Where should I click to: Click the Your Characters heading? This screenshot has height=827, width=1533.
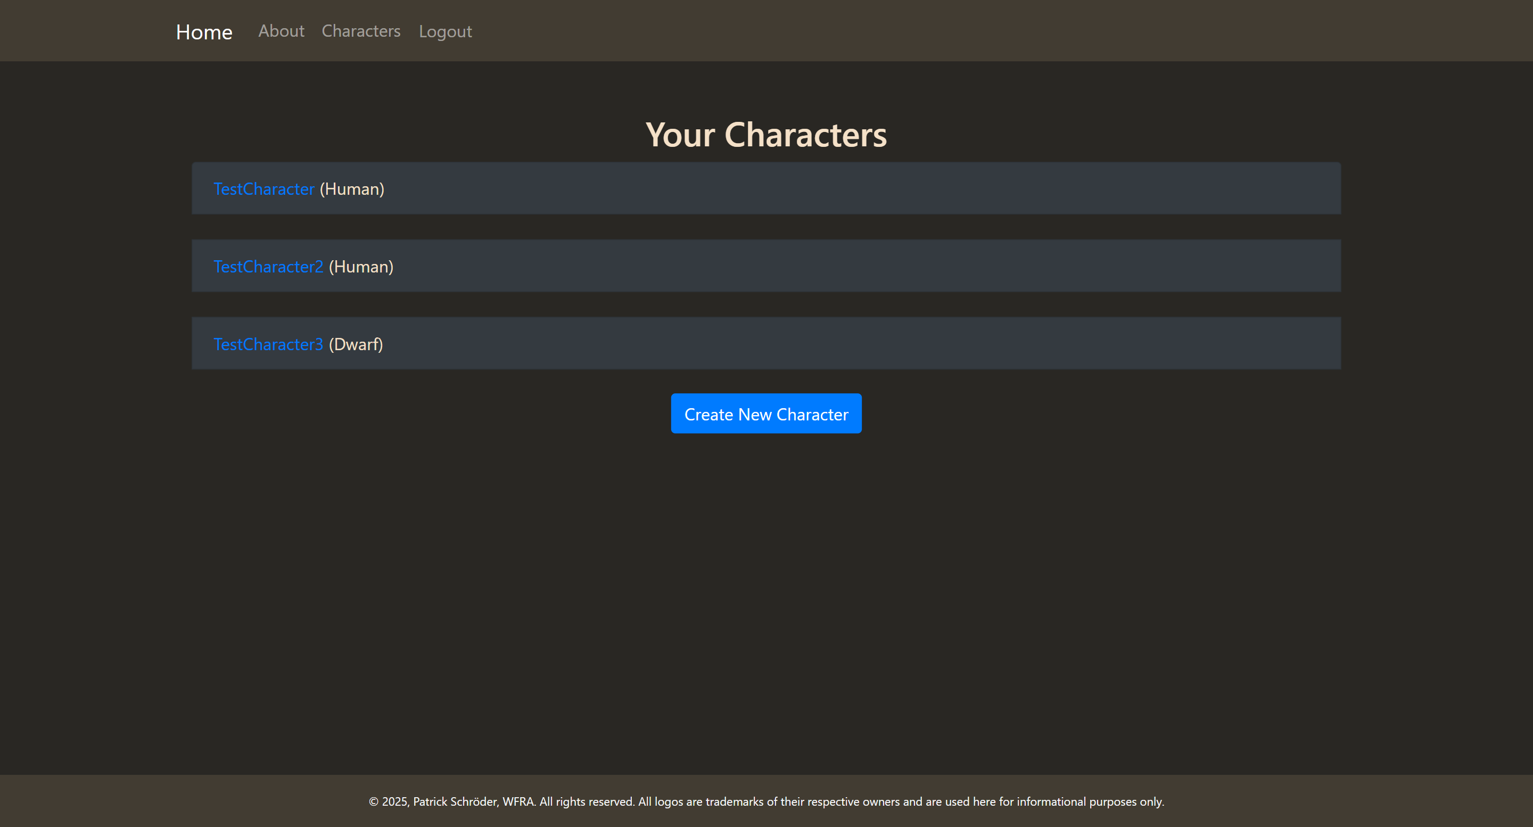click(767, 135)
